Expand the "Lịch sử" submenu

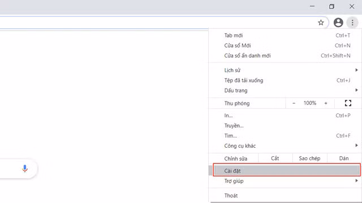point(285,70)
